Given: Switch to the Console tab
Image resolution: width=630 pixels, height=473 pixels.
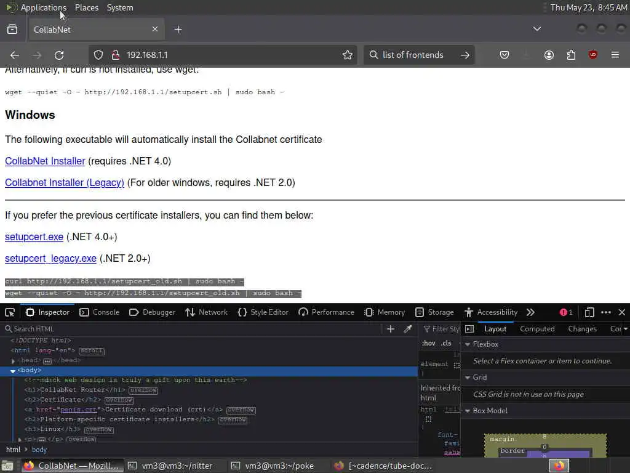Looking at the screenshot, I should click(100, 312).
